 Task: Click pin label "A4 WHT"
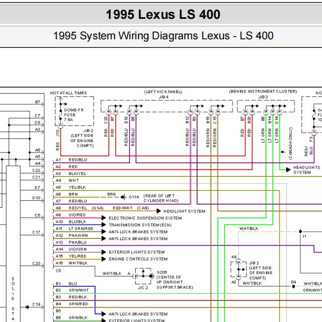(67, 180)
